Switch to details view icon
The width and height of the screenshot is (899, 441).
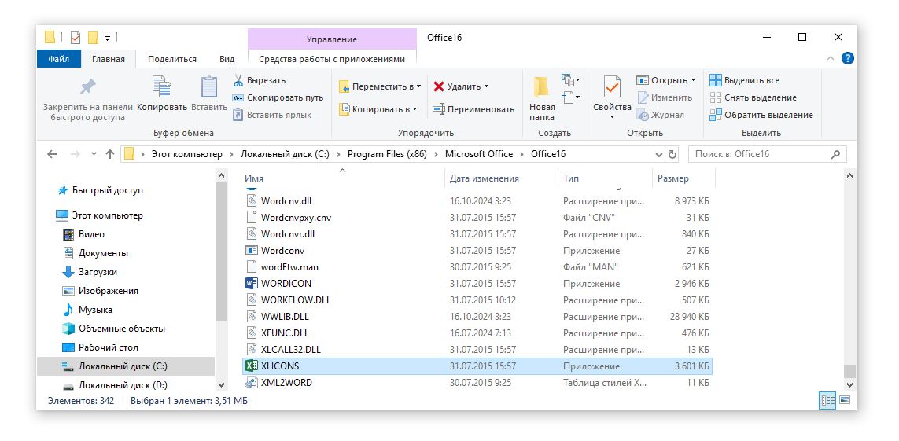point(827,400)
